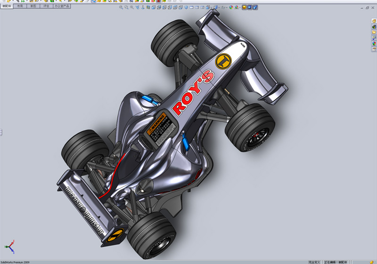Viewport: 377px width, 264px height.
Task: Click the view orientation cube icon
Action: 208,8
